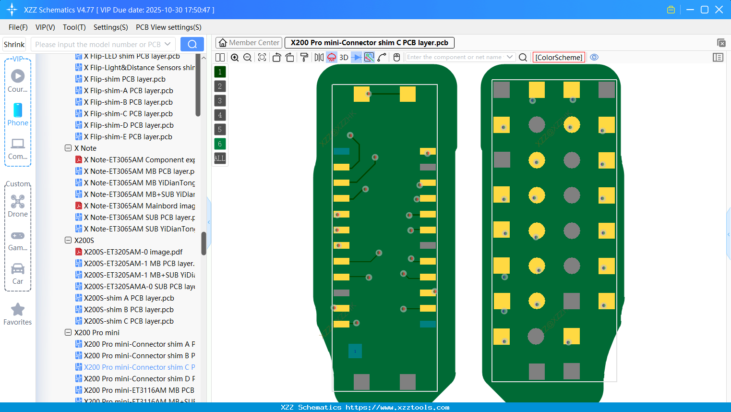
Task: Click the Member Center button
Action: point(249,42)
